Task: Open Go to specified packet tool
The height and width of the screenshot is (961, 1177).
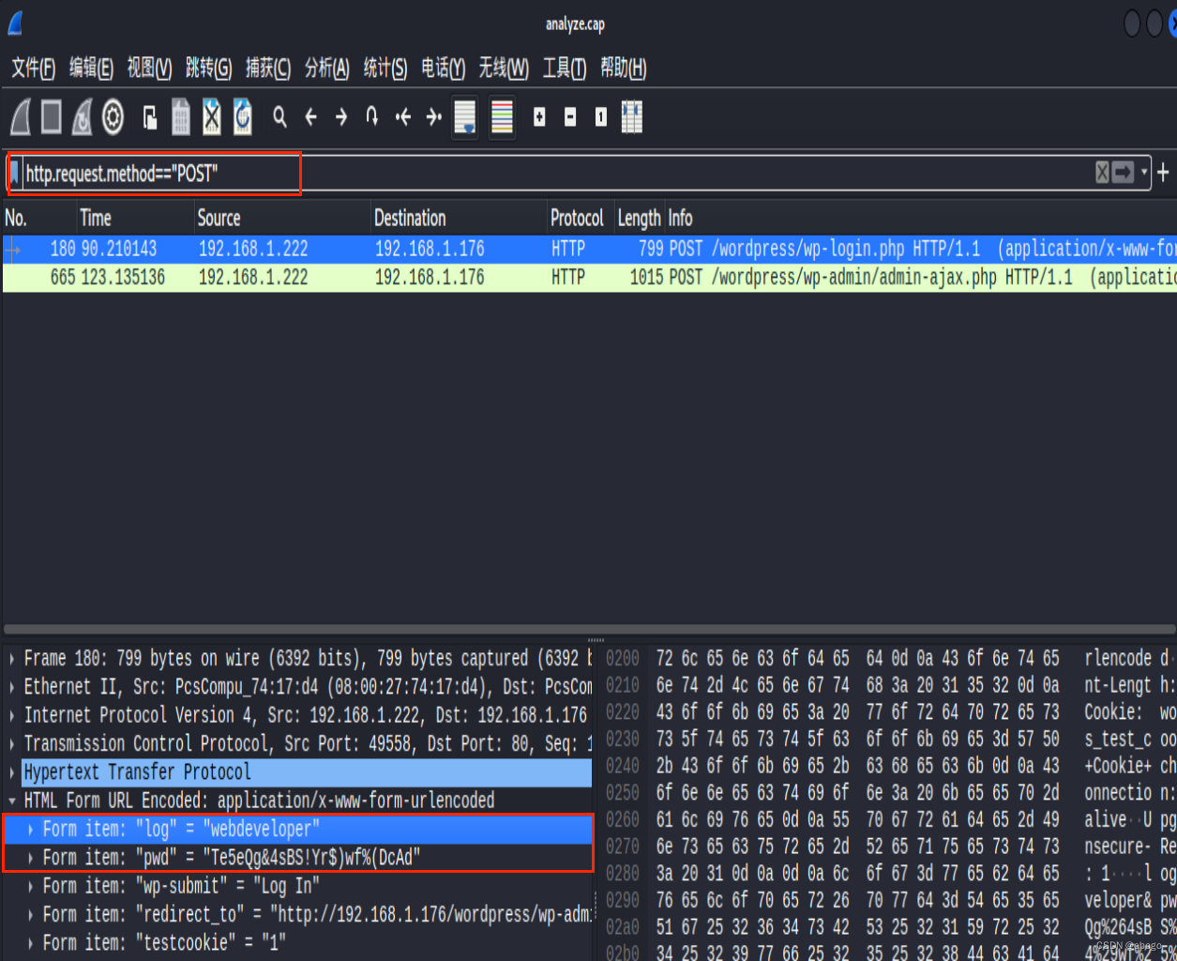Action: tap(372, 117)
